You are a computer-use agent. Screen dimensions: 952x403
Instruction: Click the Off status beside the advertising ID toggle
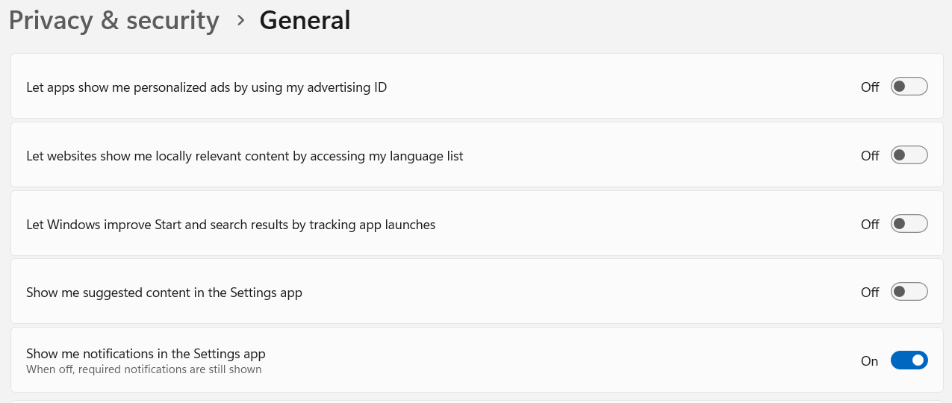(x=870, y=87)
